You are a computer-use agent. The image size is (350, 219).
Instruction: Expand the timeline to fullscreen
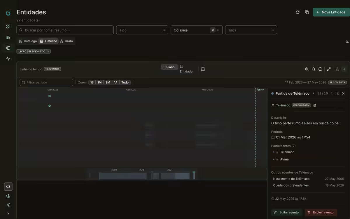[329, 69]
